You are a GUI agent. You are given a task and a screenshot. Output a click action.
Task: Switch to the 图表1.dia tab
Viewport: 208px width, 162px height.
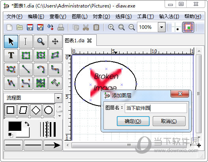click(75, 40)
